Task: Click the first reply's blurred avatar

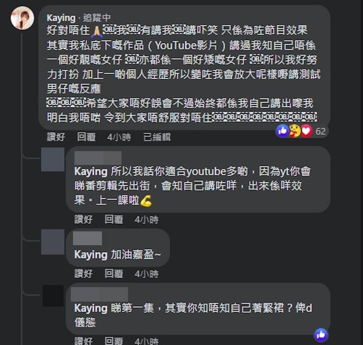Action: coord(53,160)
